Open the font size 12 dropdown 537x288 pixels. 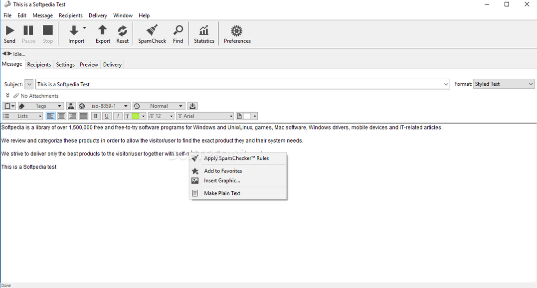pyautogui.click(x=161, y=116)
